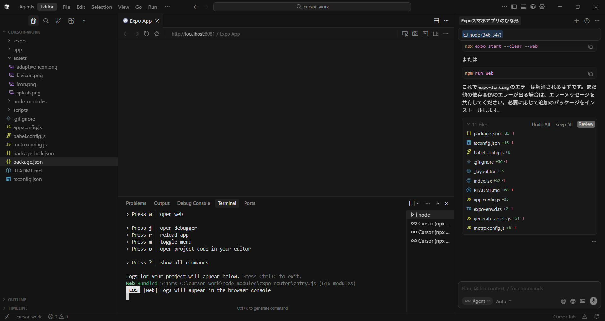The image size is (605, 321).
Task: Click the Keep All button
Action: coord(563,124)
